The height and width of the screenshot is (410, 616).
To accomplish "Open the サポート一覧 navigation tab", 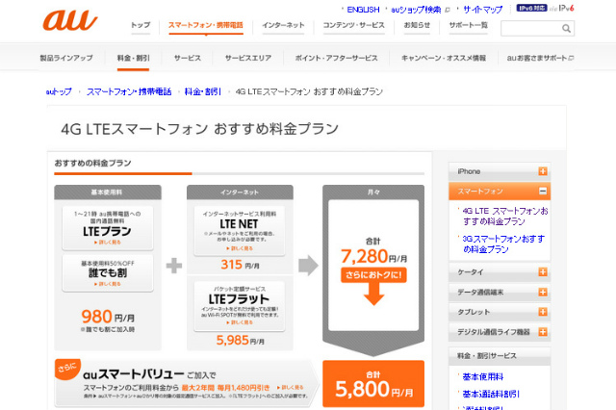I will point(469,25).
